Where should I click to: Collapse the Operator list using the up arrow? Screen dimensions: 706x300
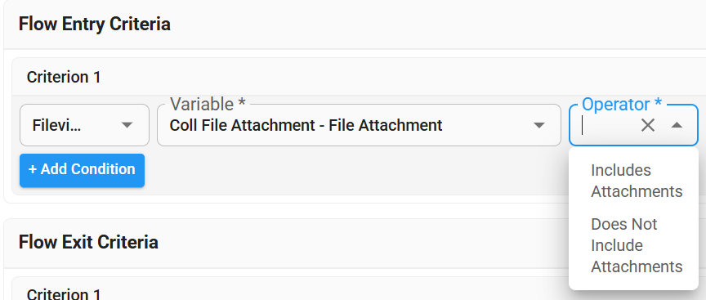[x=677, y=125]
